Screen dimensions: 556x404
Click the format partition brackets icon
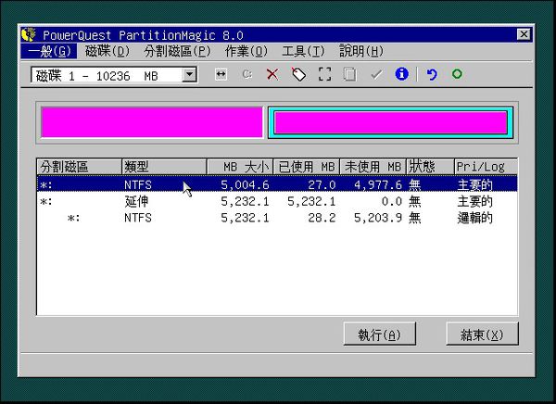(324, 75)
